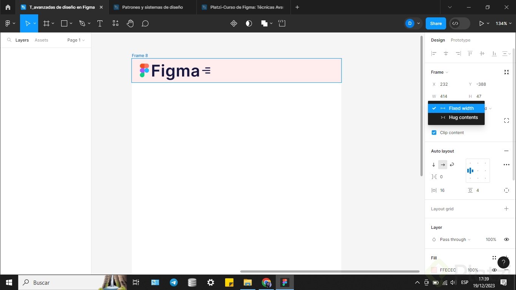Screen dimensions: 516x290
Task: Align selection to right
Action: [x=458, y=54]
